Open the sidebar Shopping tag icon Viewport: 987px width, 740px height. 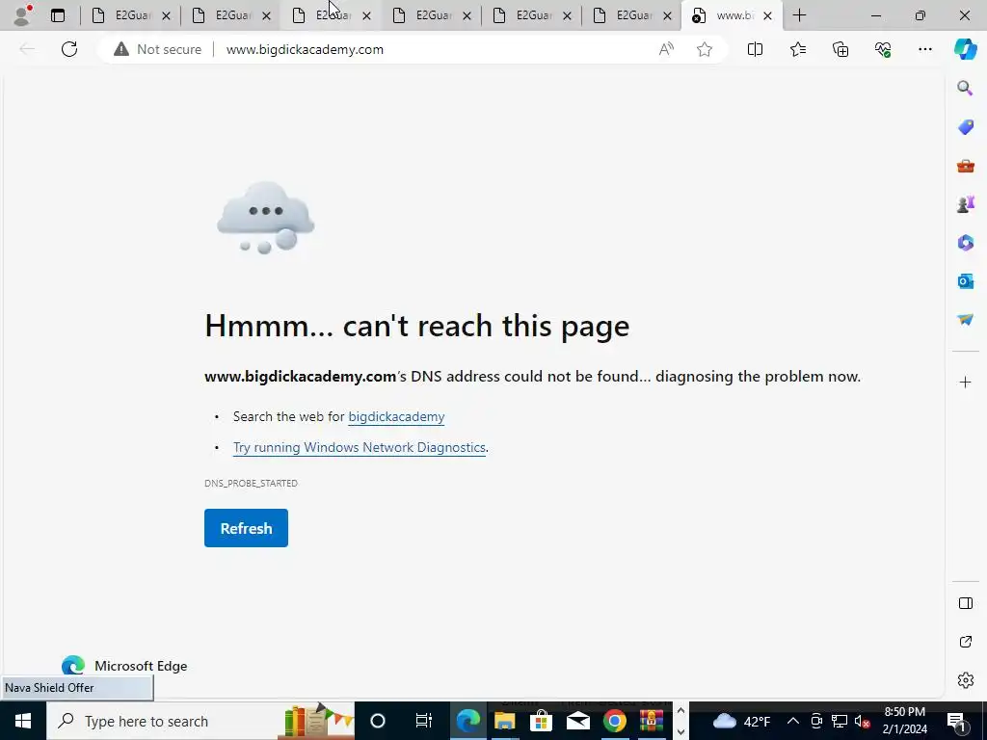965,126
